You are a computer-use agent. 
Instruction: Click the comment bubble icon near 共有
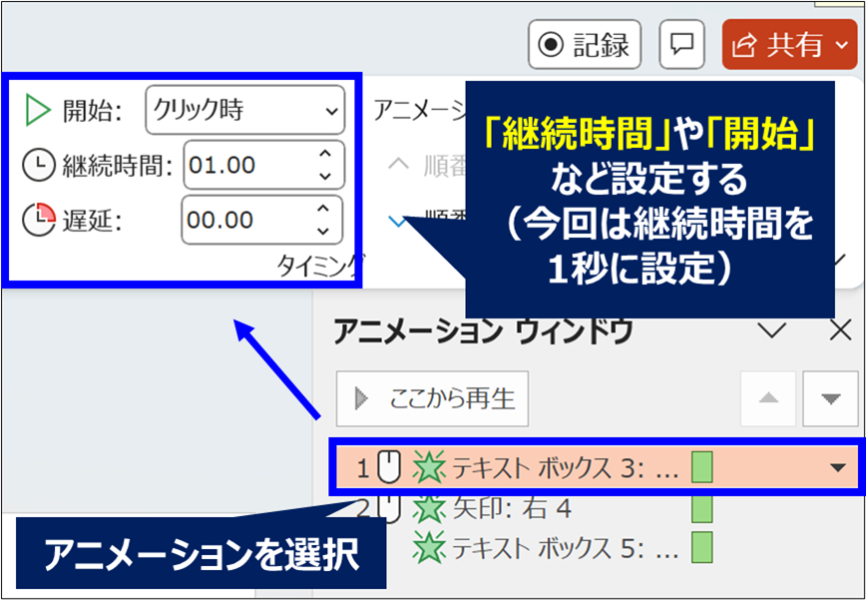click(681, 44)
